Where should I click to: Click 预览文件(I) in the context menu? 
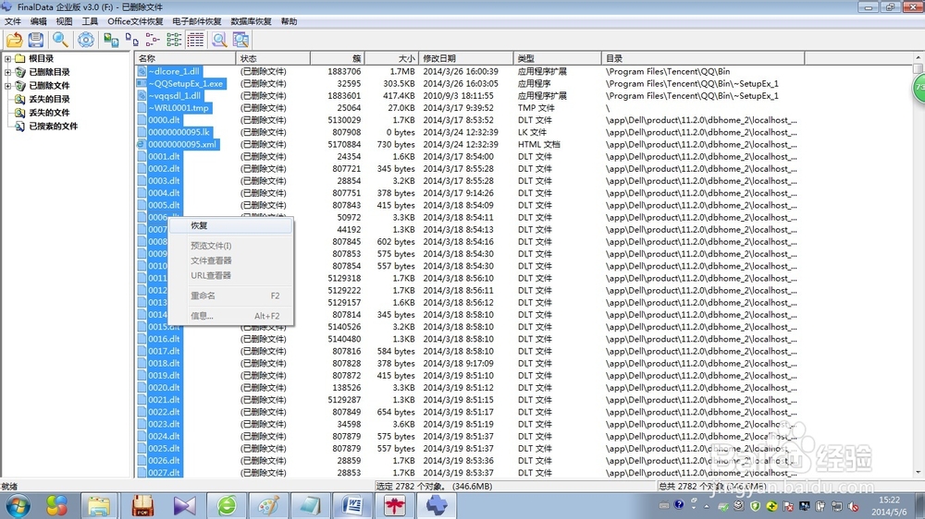(230, 246)
